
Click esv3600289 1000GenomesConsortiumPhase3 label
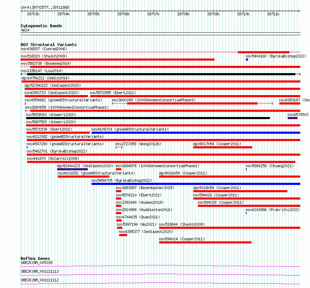[154, 100]
